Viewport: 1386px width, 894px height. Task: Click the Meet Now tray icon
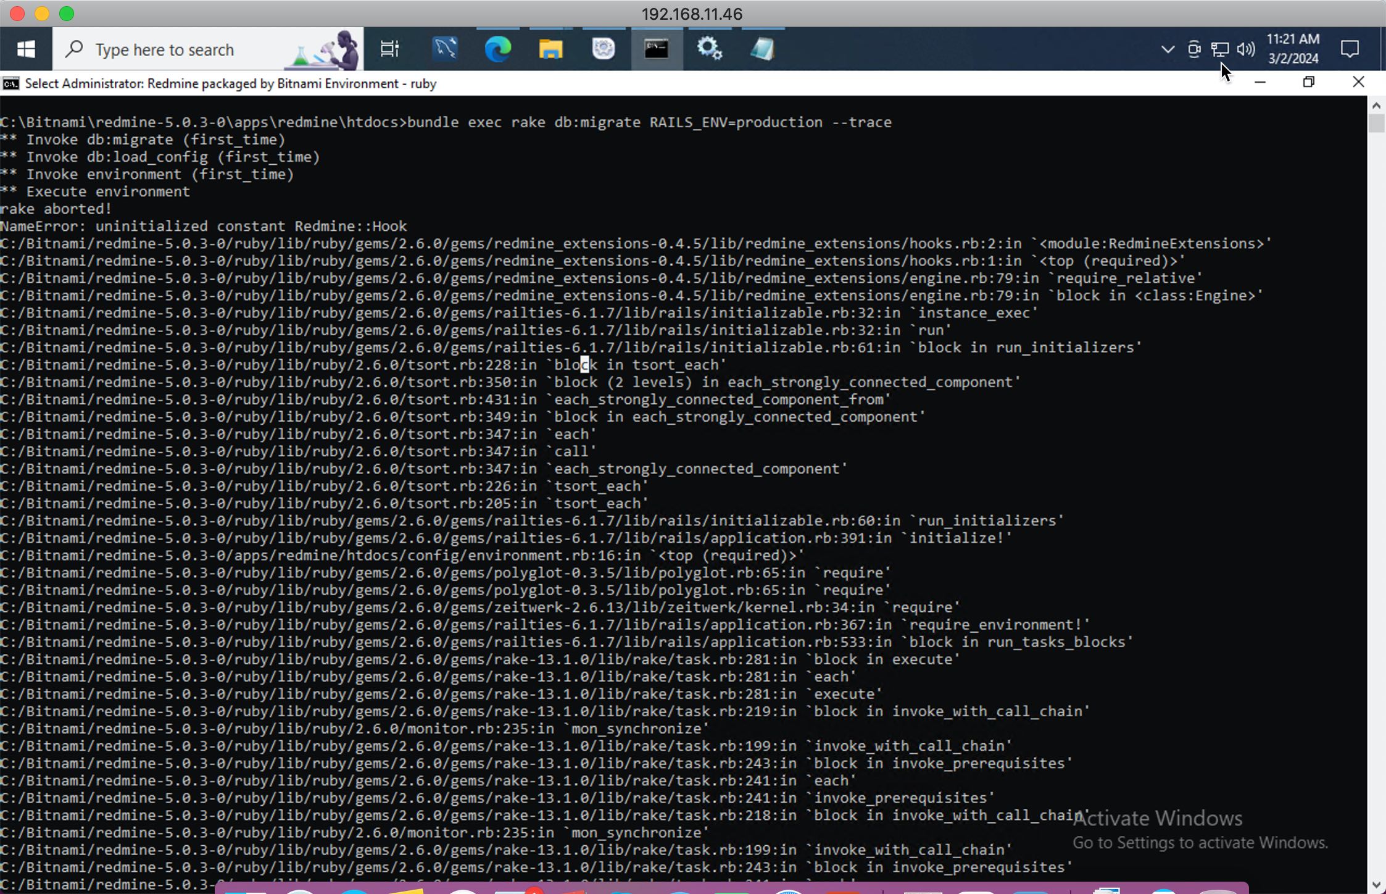click(x=1194, y=49)
